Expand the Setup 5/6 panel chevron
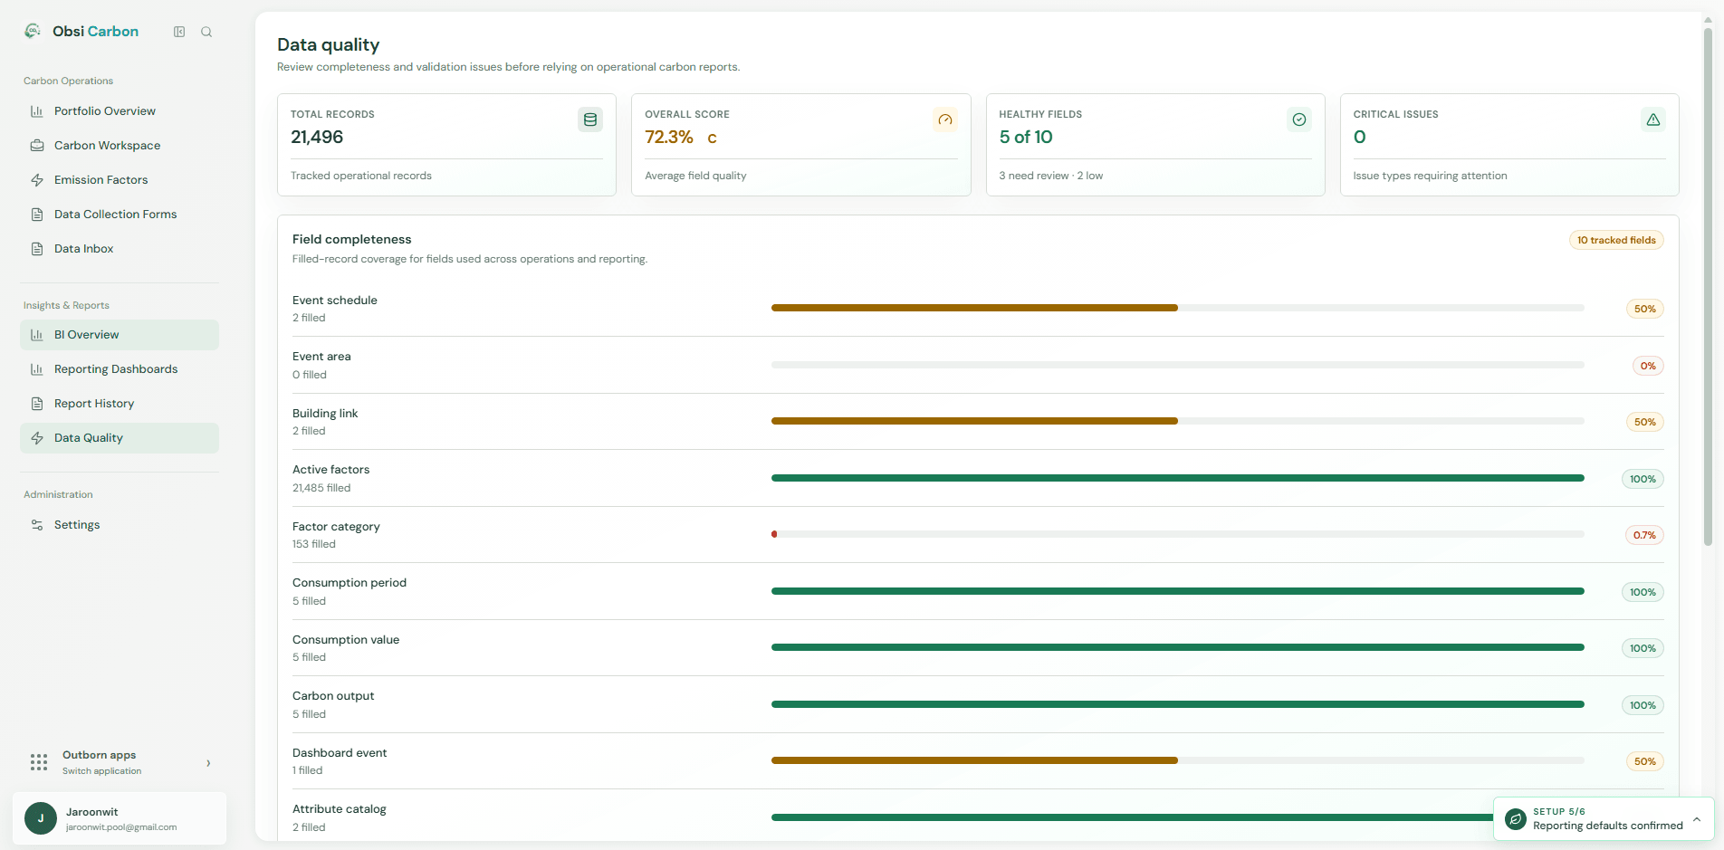Viewport: 1724px width, 850px height. click(x=1697, y=819)
